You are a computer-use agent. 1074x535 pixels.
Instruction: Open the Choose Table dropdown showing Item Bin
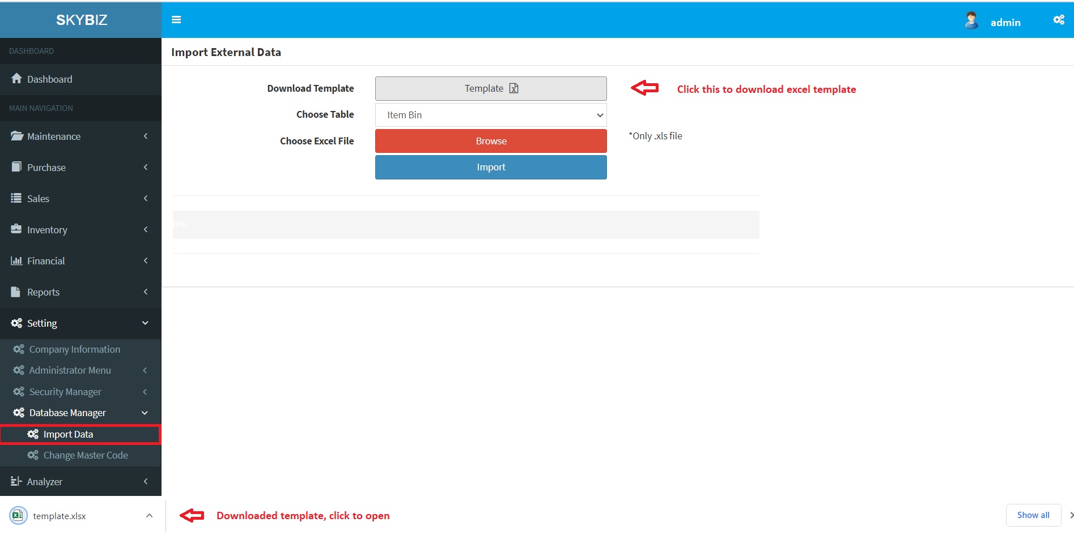[x=491, y=115]
